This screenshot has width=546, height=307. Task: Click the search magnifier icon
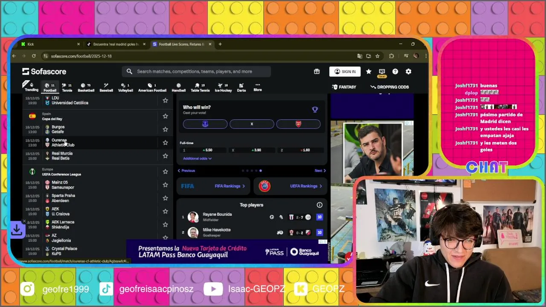point(129,72)
